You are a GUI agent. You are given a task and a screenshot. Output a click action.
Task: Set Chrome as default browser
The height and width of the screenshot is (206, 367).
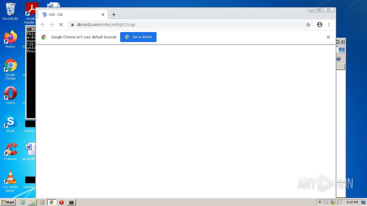[138, 37]
